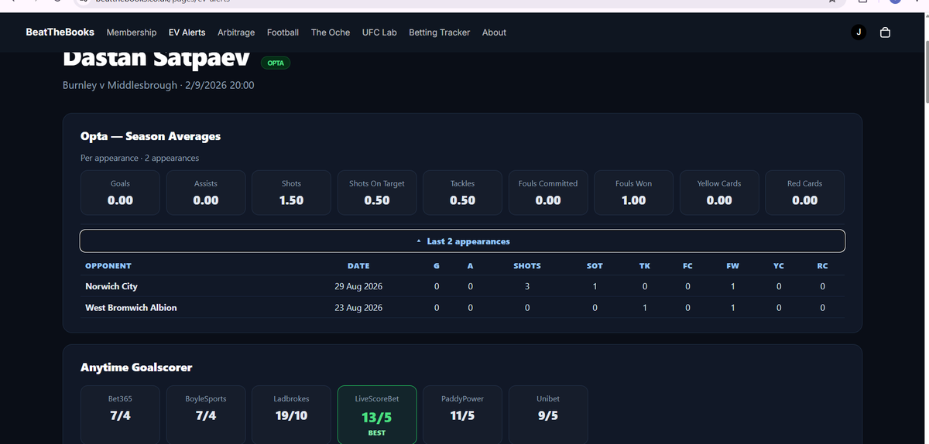
Task: Click the DATE column header
Action: click(x=358, y=265)
